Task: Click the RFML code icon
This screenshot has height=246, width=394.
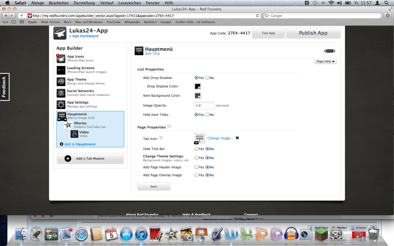Action: click(329, 51)
